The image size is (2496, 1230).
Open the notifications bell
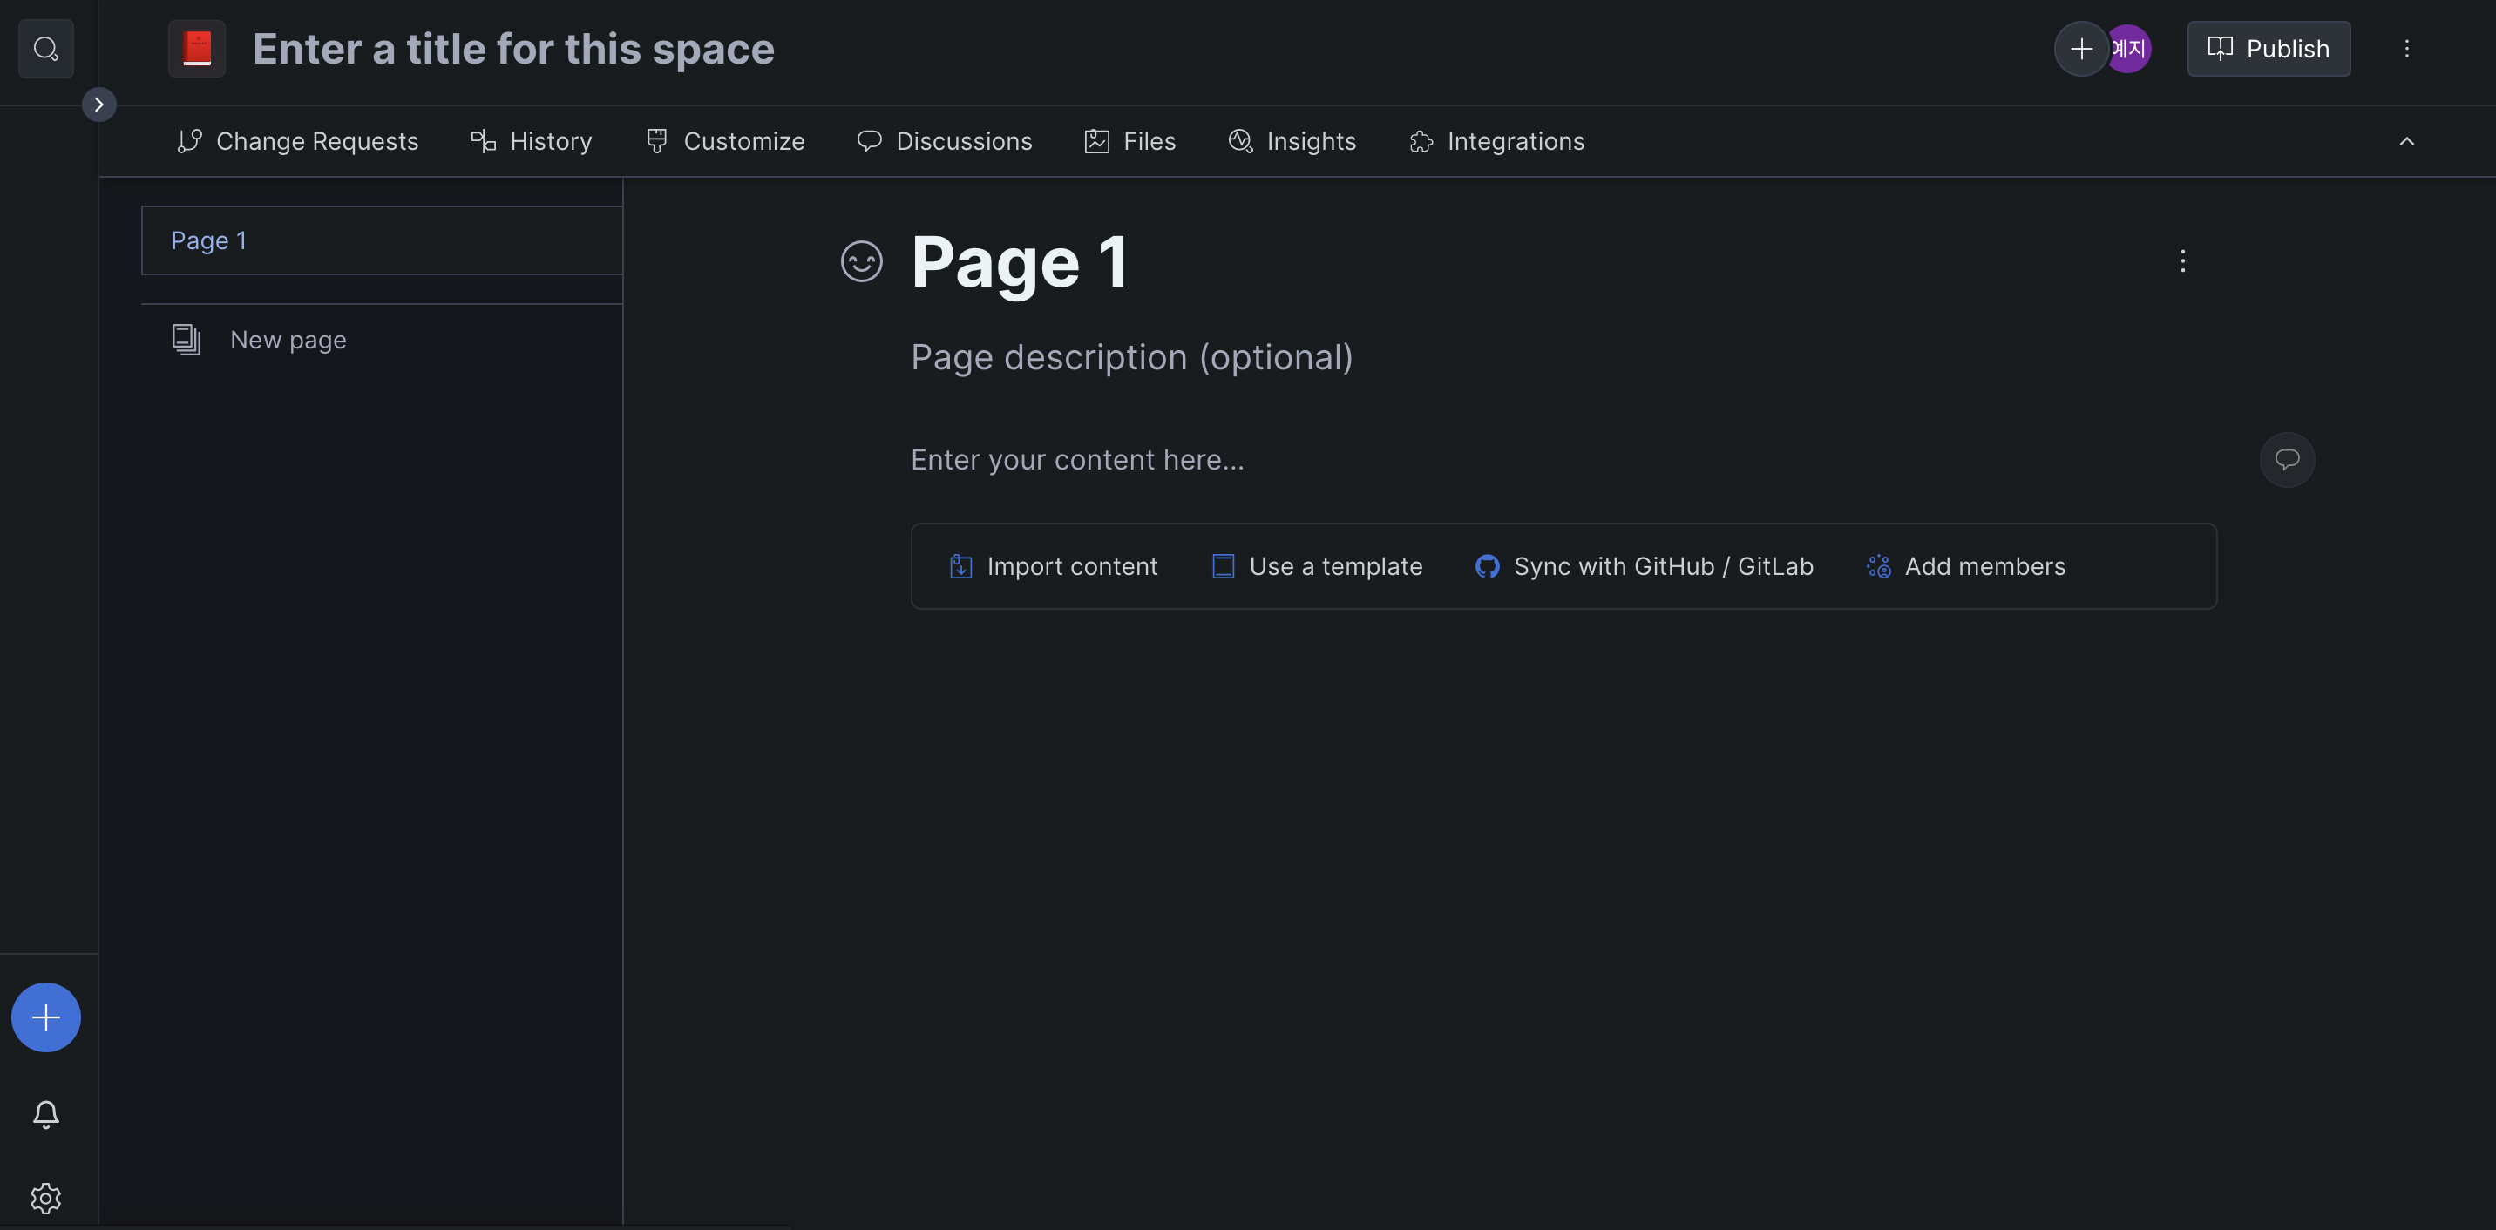(45, 1114)
